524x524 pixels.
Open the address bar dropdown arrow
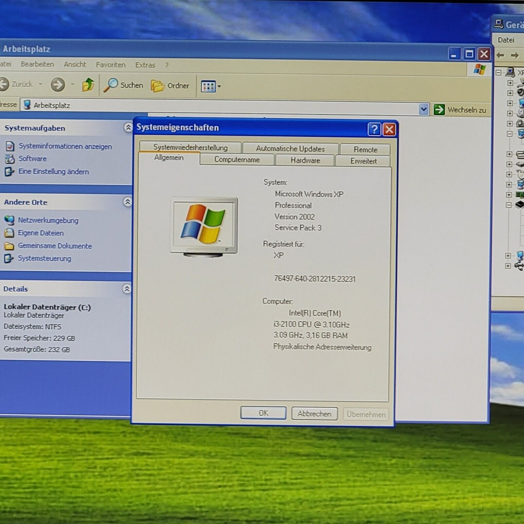[423, 109]
